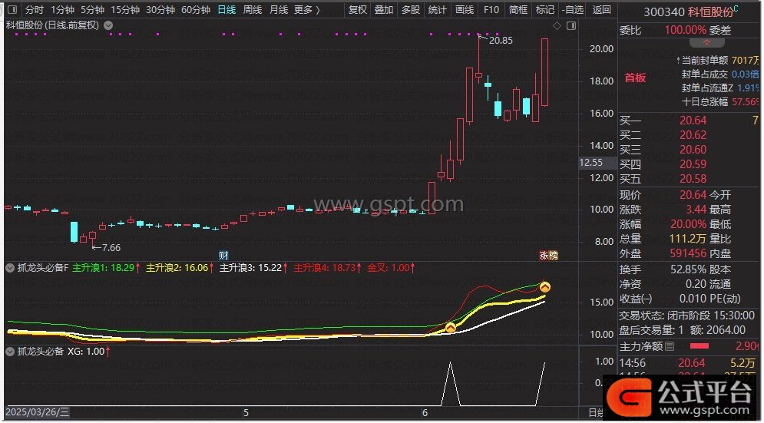Open the 复权 adjustment option

pyautogui.click(x=357, y=10)
